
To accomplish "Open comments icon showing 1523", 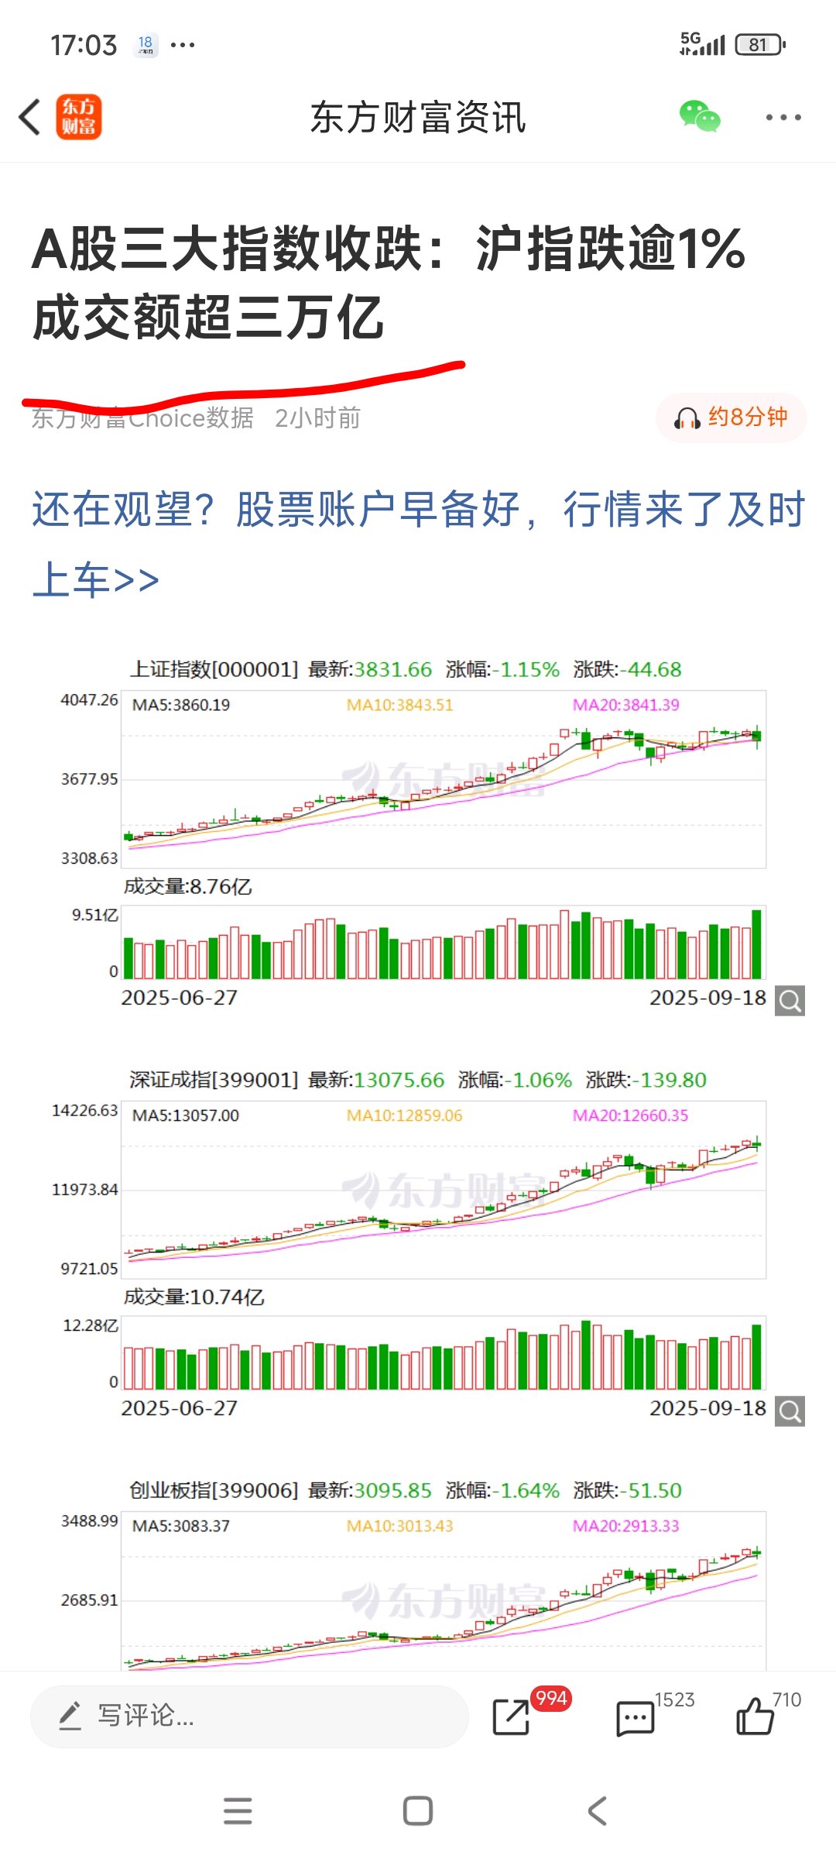I will [635, 1718].
